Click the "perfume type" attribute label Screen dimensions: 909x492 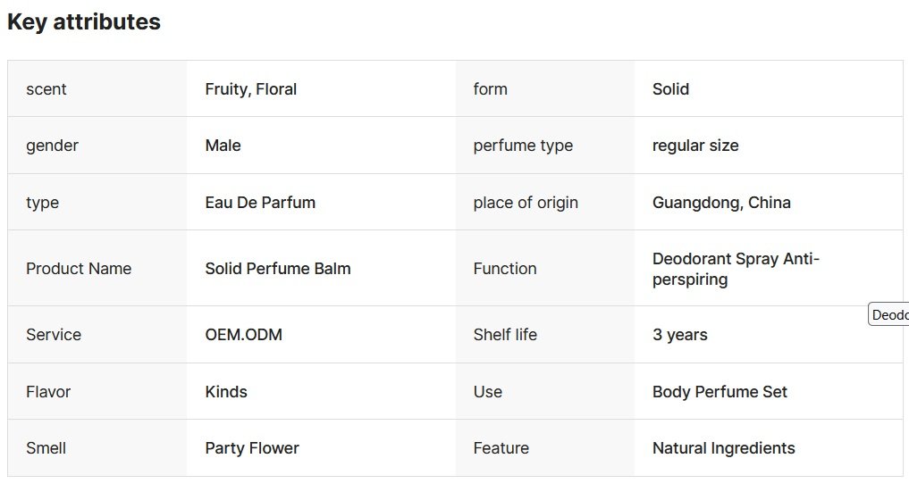coord(523,146)
